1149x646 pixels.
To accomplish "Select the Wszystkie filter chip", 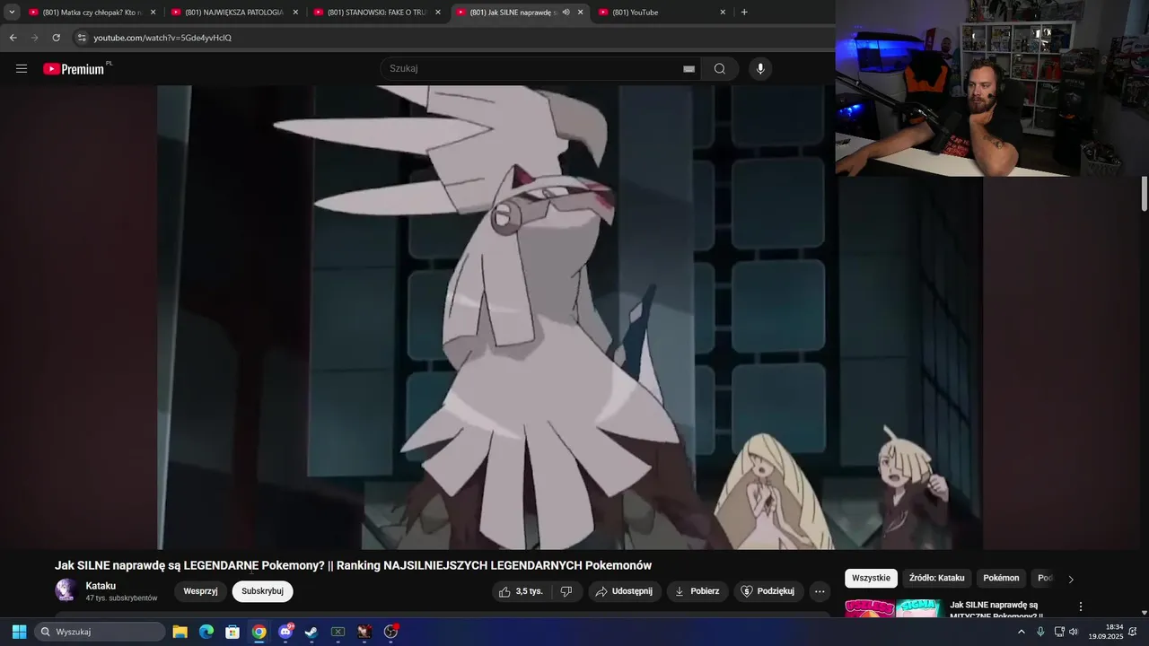I will click(871, 579).
